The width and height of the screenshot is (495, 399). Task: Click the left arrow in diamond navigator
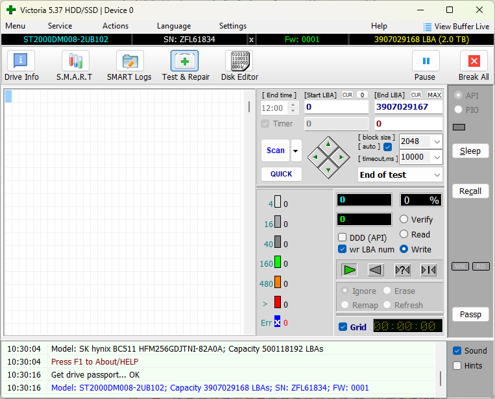point(315,157)
